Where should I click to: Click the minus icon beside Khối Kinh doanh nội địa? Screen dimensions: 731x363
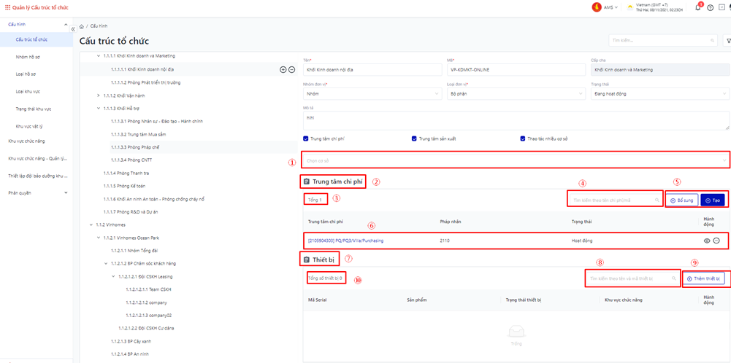[292, 69]
